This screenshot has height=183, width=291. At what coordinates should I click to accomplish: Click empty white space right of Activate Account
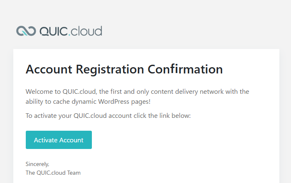tap(179, 140)
